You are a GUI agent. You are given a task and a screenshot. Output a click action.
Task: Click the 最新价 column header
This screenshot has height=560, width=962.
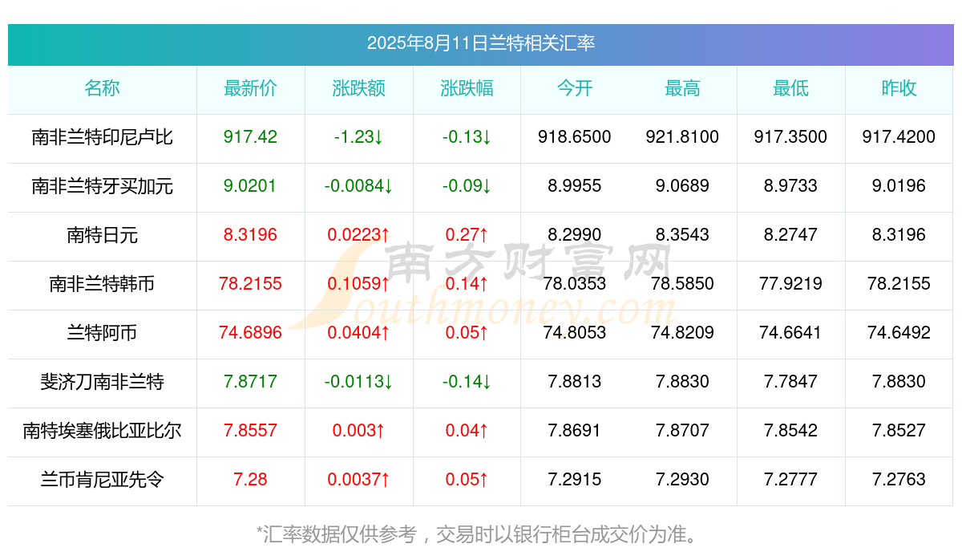(x=250, y=88)
